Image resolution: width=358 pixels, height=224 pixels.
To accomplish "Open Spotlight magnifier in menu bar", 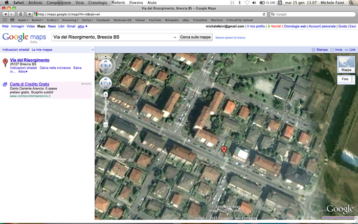I will point(351,3).
